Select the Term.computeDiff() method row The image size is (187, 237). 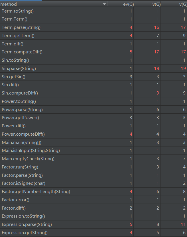click(22, 52)
